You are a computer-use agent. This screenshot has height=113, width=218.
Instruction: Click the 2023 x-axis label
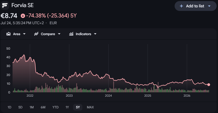69,96
